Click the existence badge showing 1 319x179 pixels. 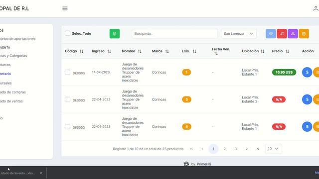[186, 72]
